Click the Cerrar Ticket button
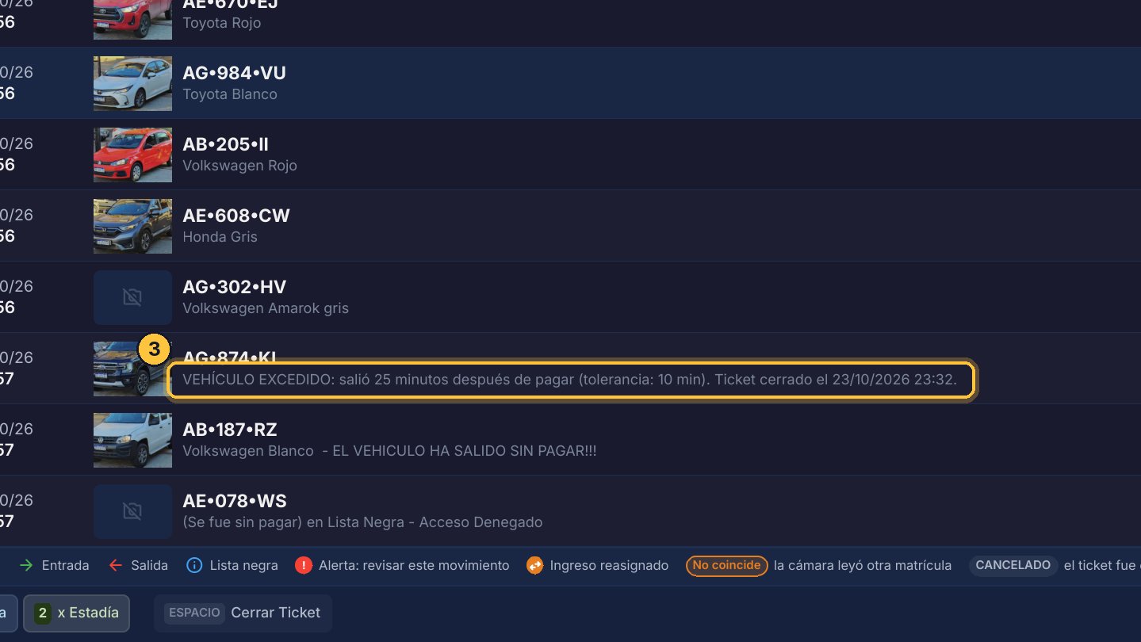 (243, 613)
